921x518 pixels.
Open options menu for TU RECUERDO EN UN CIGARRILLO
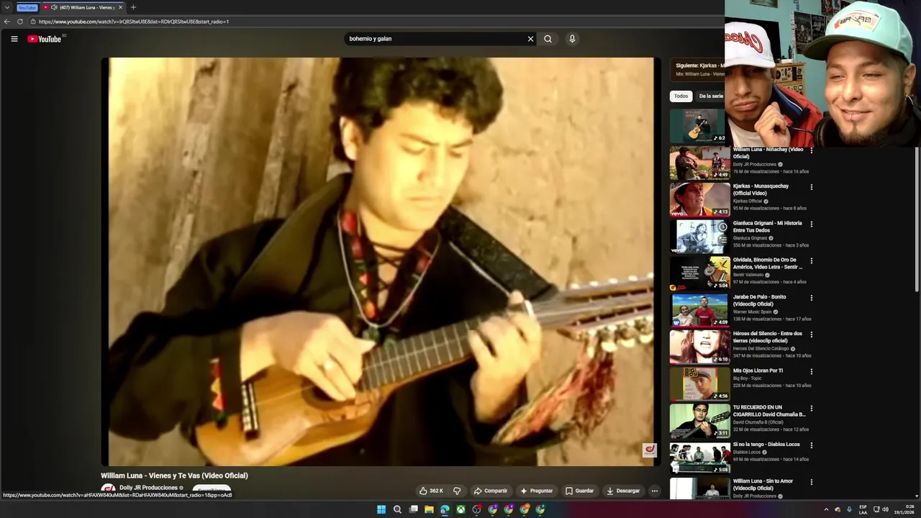(x=811, y=408)
